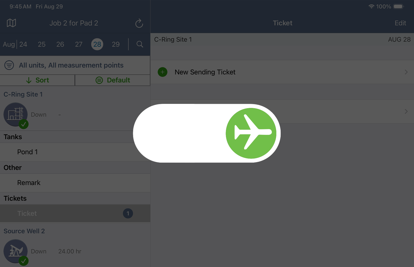Tap the Ticket count badge
This screenshot has height=267, width=414.
(128, 214)
